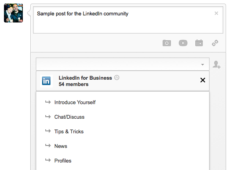
Task: Click the video attachment play icon
Action: (x=183, y=43)
